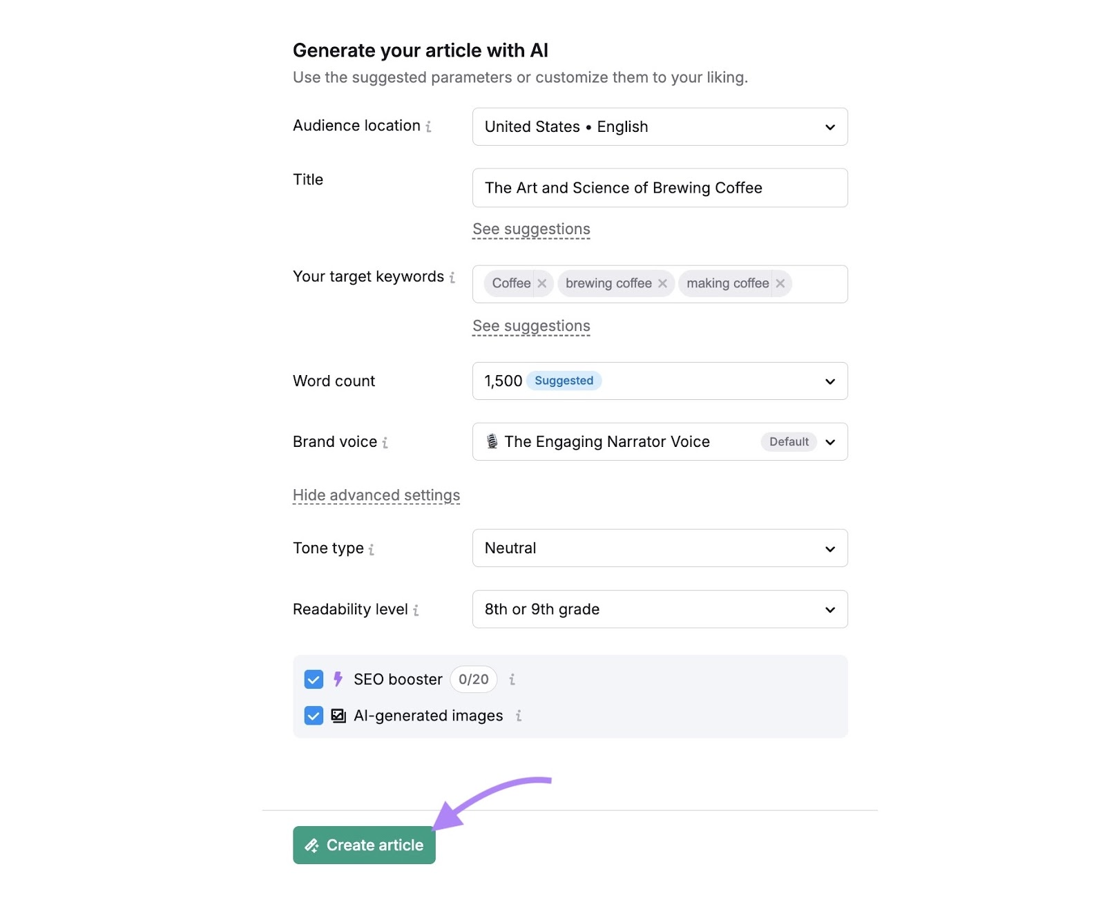
Task: Click the Brand voice info icon
Action: 386,443
